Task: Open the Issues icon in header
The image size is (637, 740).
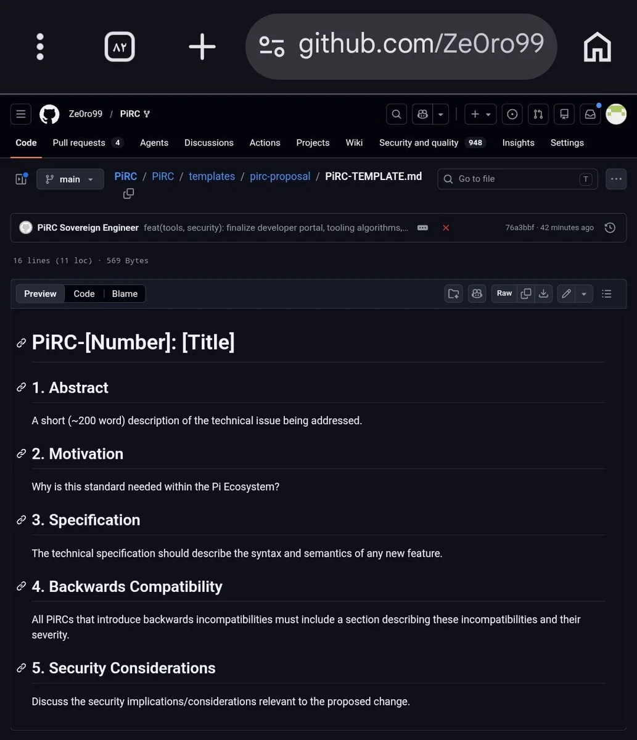Action: (x=512, y=114)
